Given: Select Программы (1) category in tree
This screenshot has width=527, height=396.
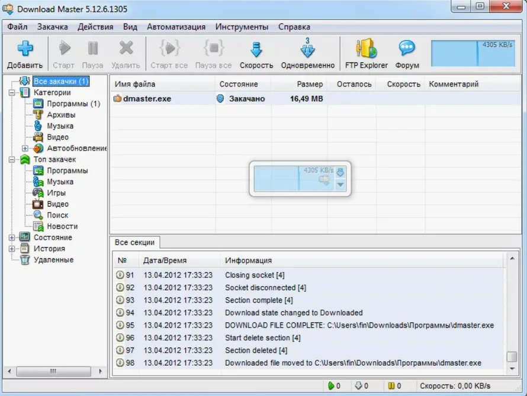Looking at the screenshot, I should pos(73,103).
